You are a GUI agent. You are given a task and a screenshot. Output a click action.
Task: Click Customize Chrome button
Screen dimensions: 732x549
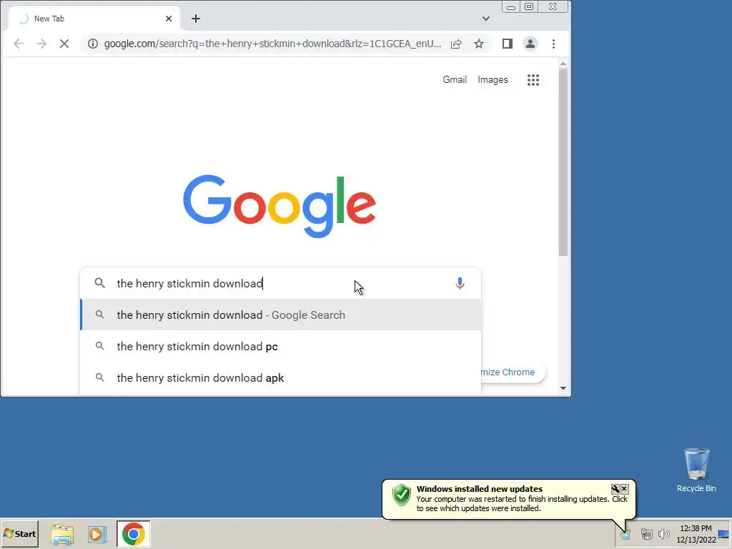pos(513,372)
